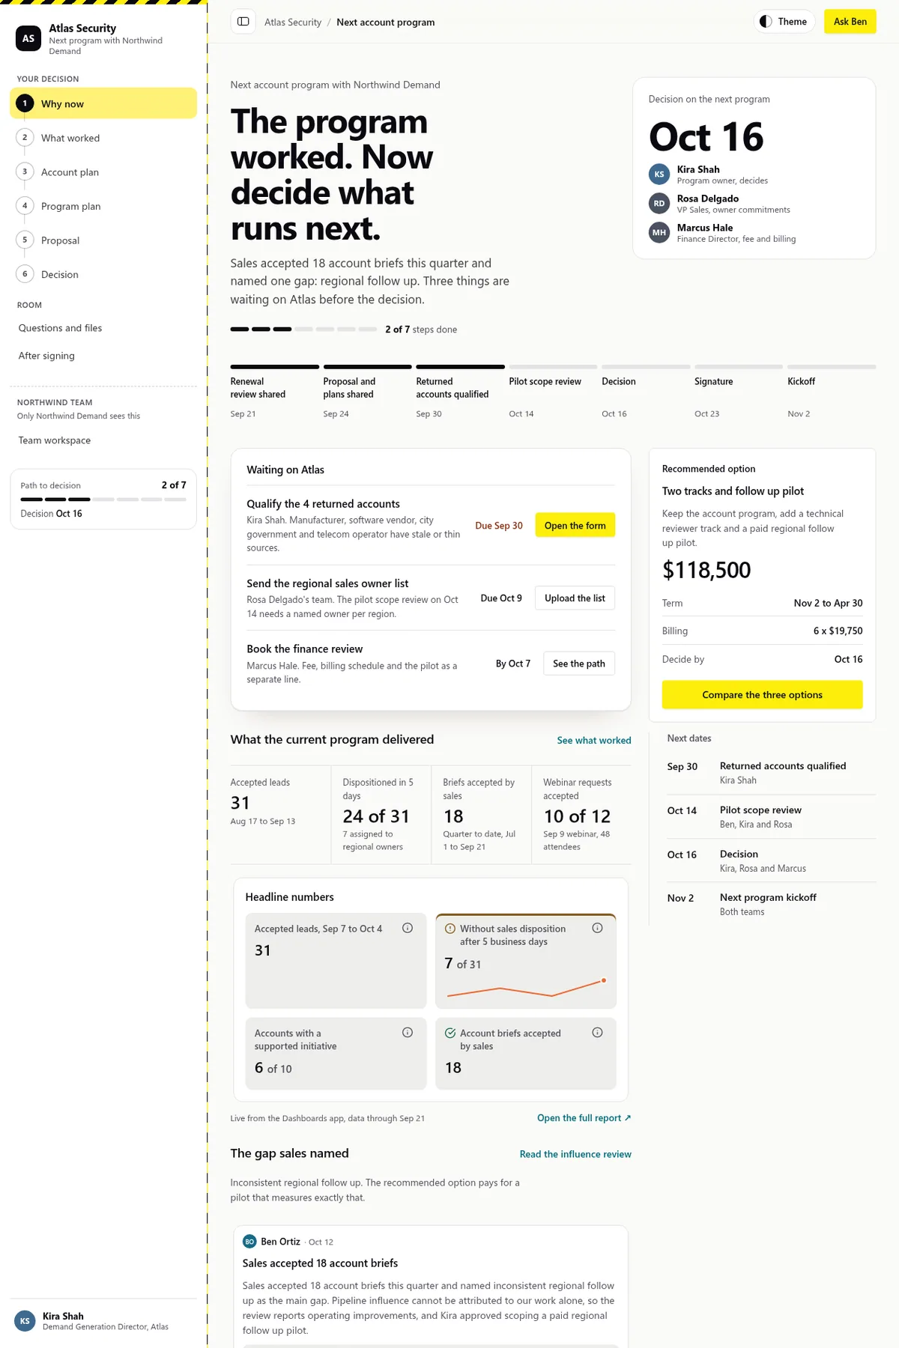Click the Path to decision progress card
899x1348 pixels.
pos(103,499)
